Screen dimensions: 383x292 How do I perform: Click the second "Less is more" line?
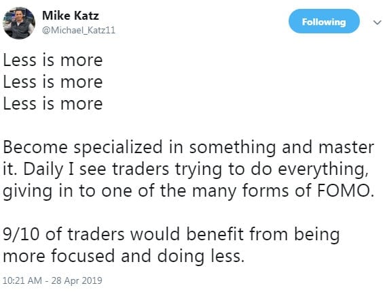53,82
